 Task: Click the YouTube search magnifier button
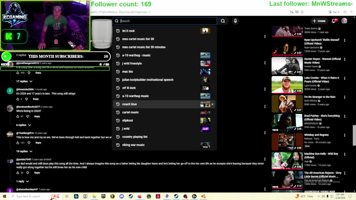pyautogui.click(x=223, y=21)
